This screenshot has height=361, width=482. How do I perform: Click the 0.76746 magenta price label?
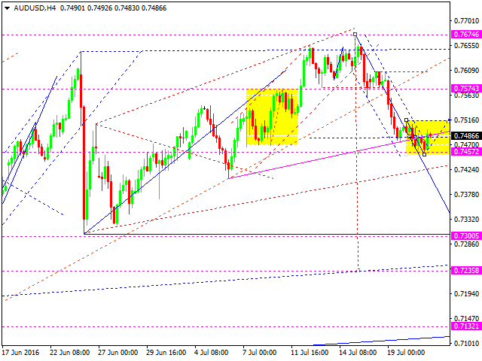pyautogui.click(x=466, y=35)
